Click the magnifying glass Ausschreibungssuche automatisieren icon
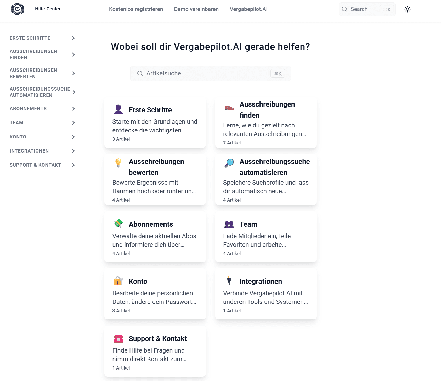The width and height of the screenshot is (441, 381). click(x=229, y=163)
